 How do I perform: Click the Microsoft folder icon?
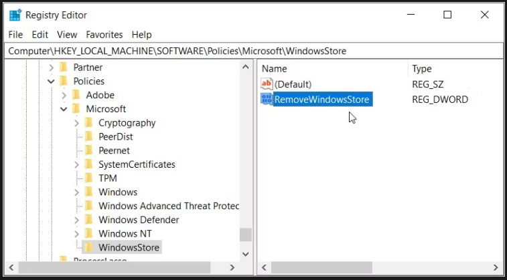(76, 109)
